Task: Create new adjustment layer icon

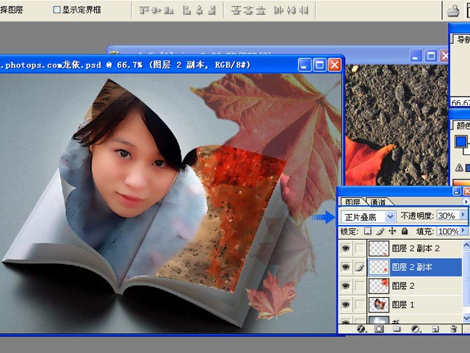Action: point(416,329)
